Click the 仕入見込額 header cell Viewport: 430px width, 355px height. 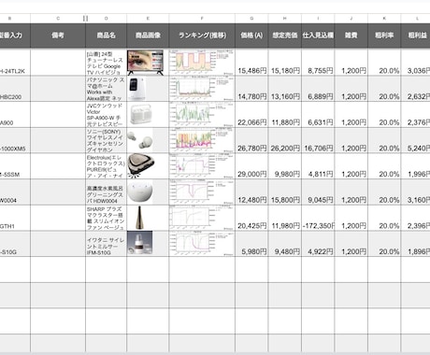[x=318, y=35]
